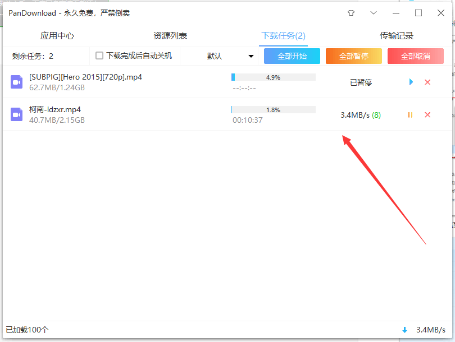
Task: Enable 下载完成后自动关机 checkbox
Action: click(x=99, y=56)
